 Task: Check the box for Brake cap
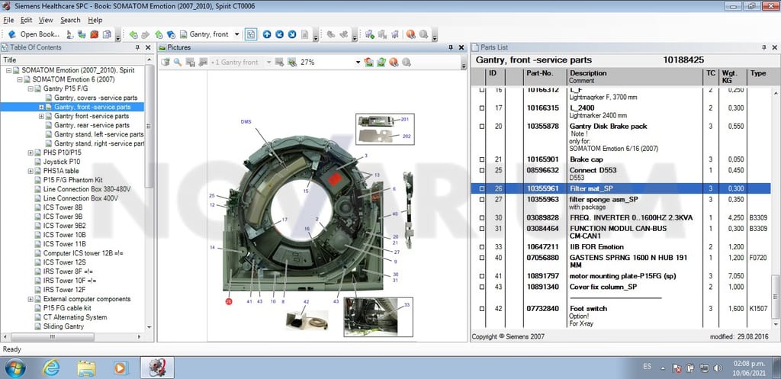pyautogui.click(x=482, y=159)
